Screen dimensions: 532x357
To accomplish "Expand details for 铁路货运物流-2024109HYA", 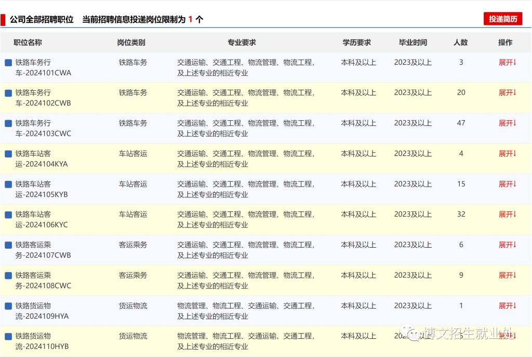I will pyautogui.click(x=507, y=306).
